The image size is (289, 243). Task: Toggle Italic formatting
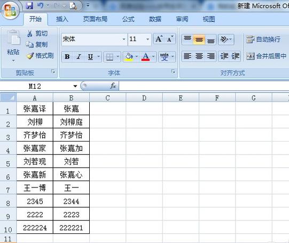pyautogui.click(x=79, y=57)
